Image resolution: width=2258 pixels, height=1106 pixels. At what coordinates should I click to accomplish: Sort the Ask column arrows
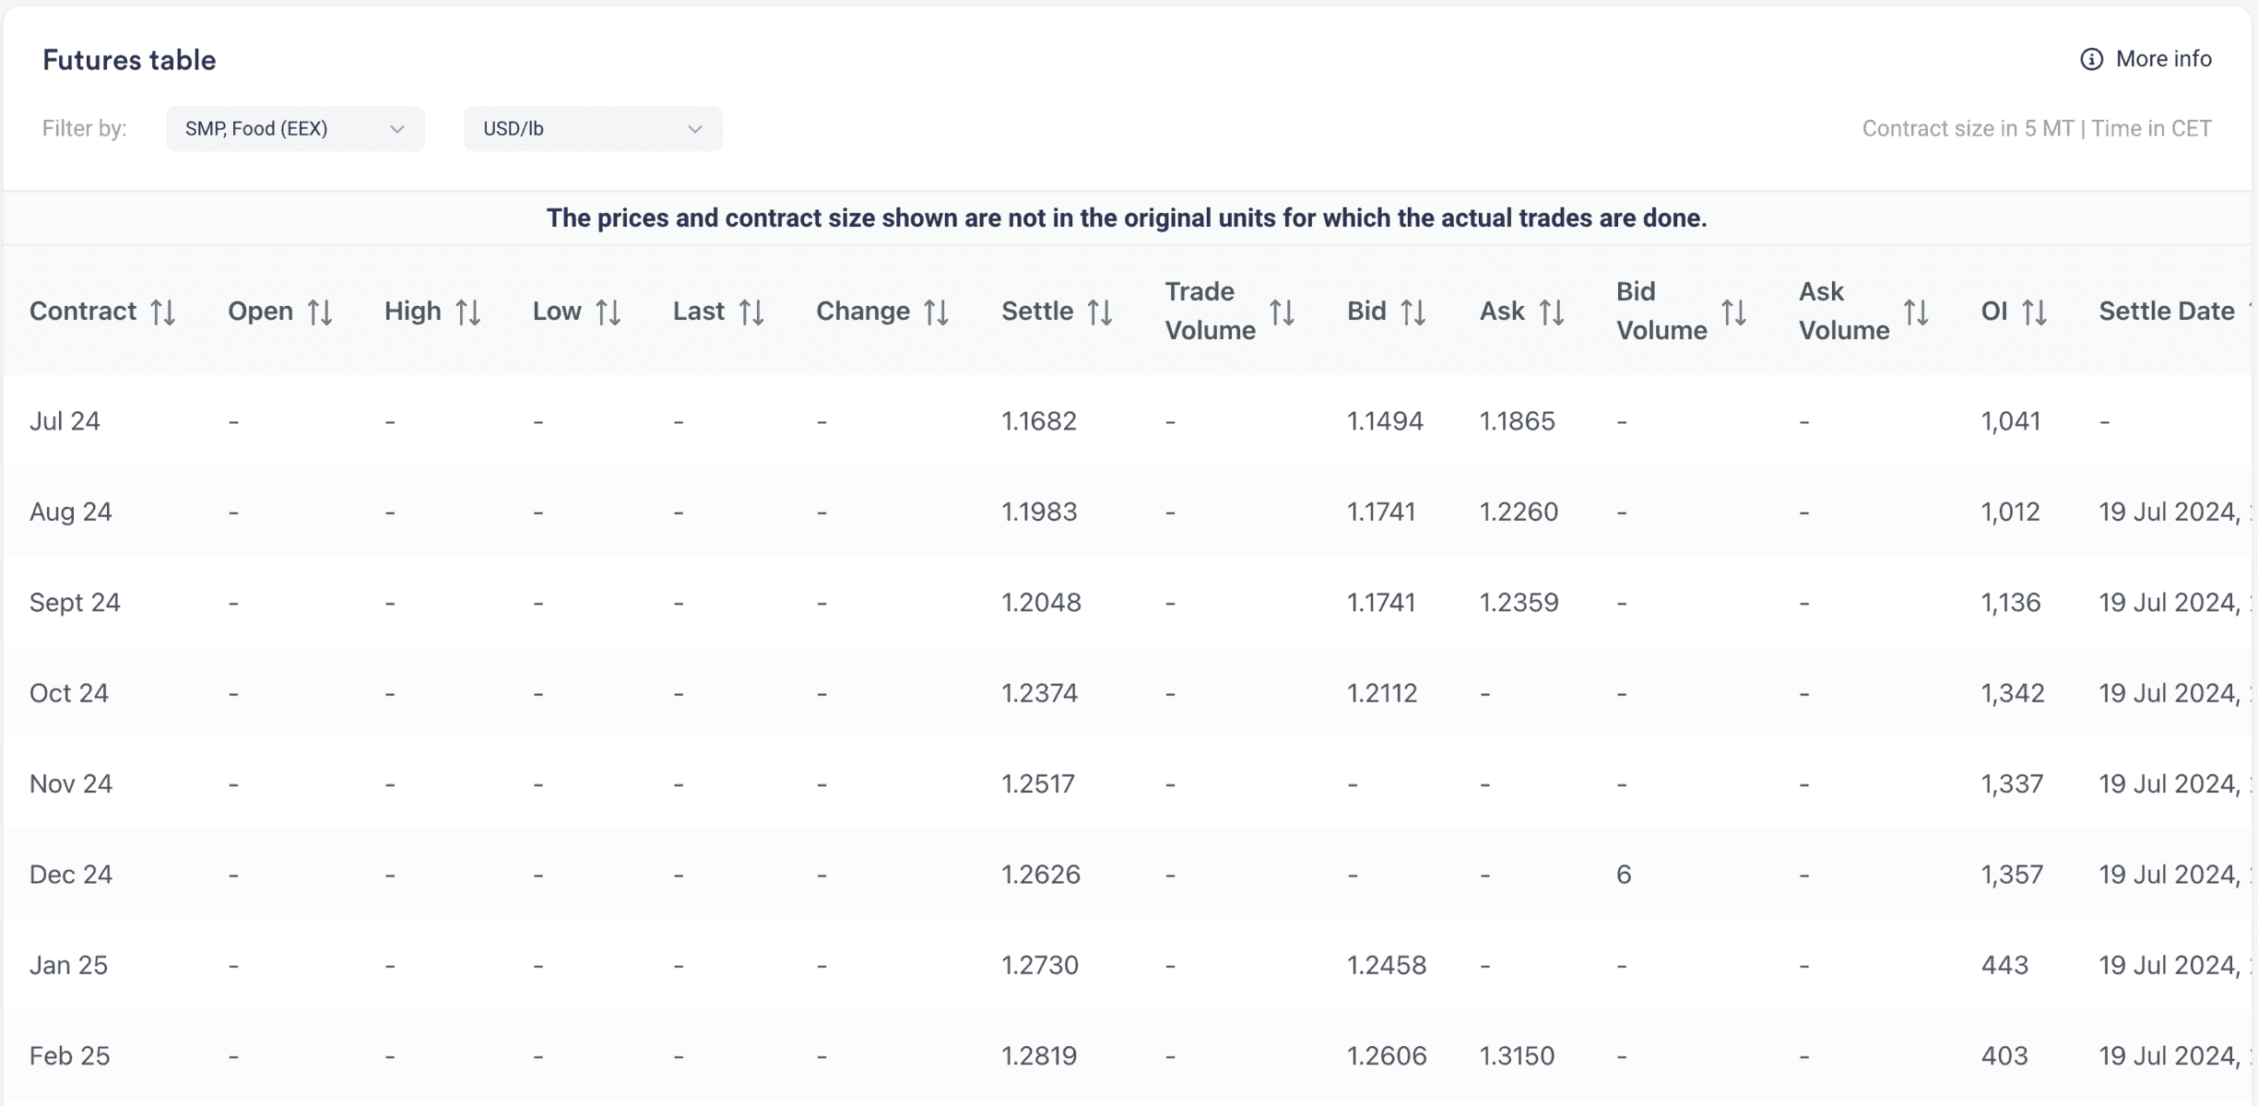tap(1552, 312)
